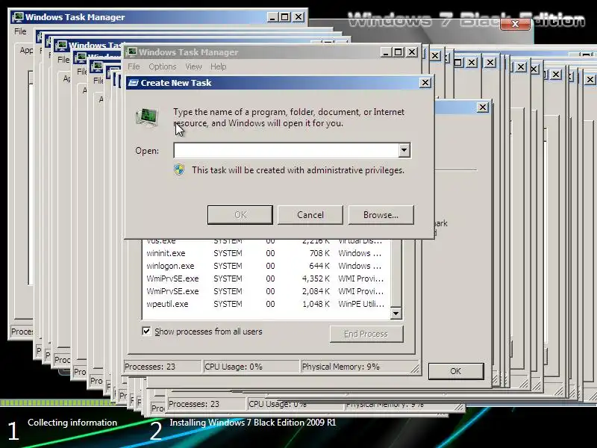Close the Create New Task dialog
The height and width of the screenshot is (448, 597).
tap(425, 83)
